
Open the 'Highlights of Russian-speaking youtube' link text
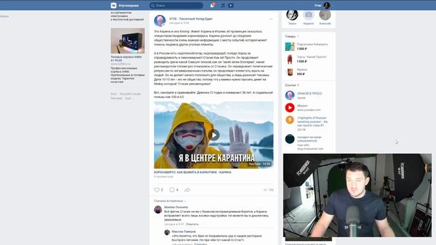(313, 122)
